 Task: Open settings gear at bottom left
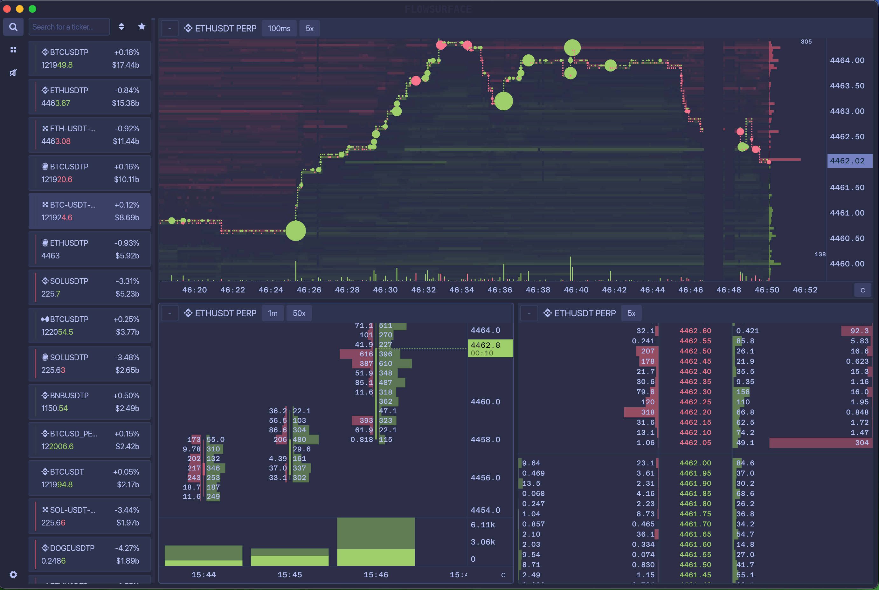tap(13, 574)
